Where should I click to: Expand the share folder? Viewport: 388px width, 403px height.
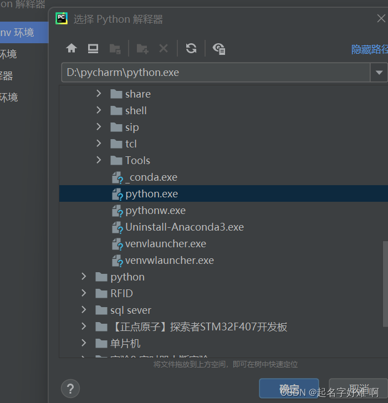click(99, 93)
